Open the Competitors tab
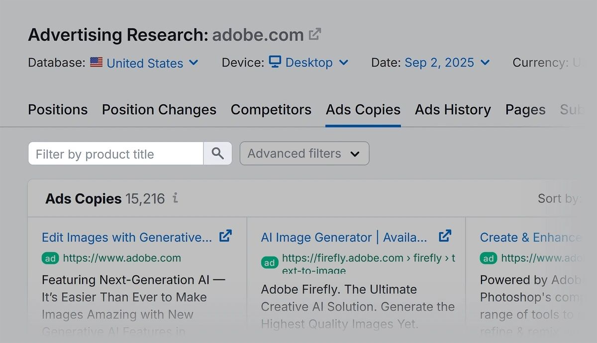The width and height of the screenshot is (597, 343). click(x=271, y=109)
